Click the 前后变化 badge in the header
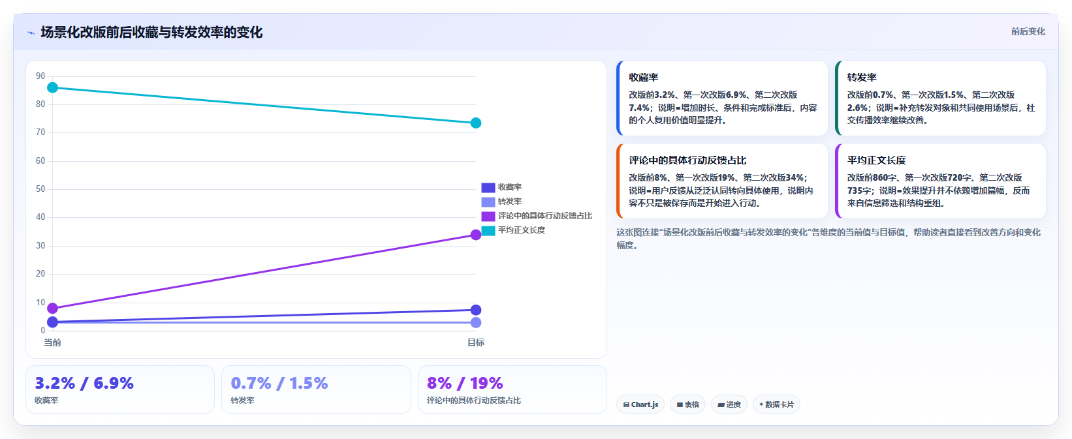This screenshot has width=1072, height=439. [1028, 31]
